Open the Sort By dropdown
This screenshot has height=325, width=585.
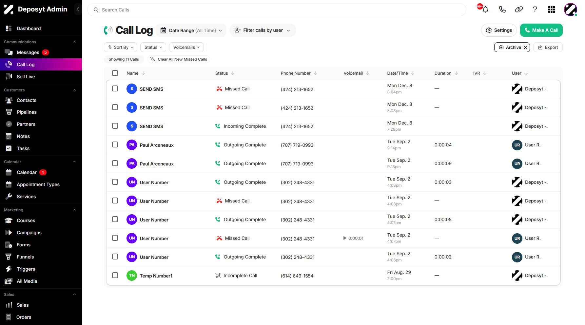(121, 48)
